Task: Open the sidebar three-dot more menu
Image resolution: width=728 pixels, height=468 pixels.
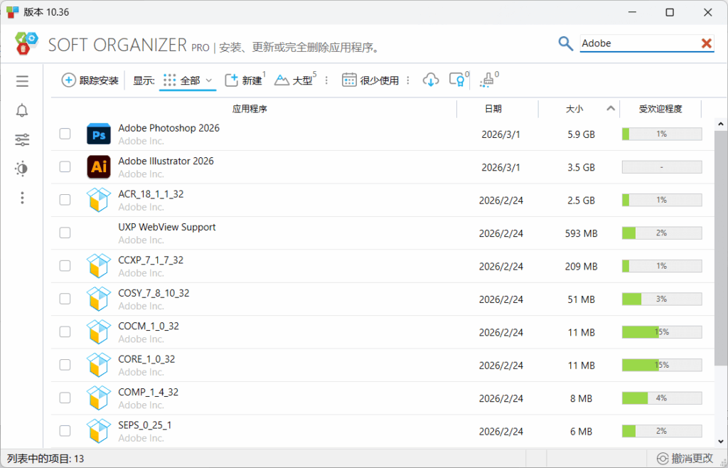Action: click(x=21, y=198)
